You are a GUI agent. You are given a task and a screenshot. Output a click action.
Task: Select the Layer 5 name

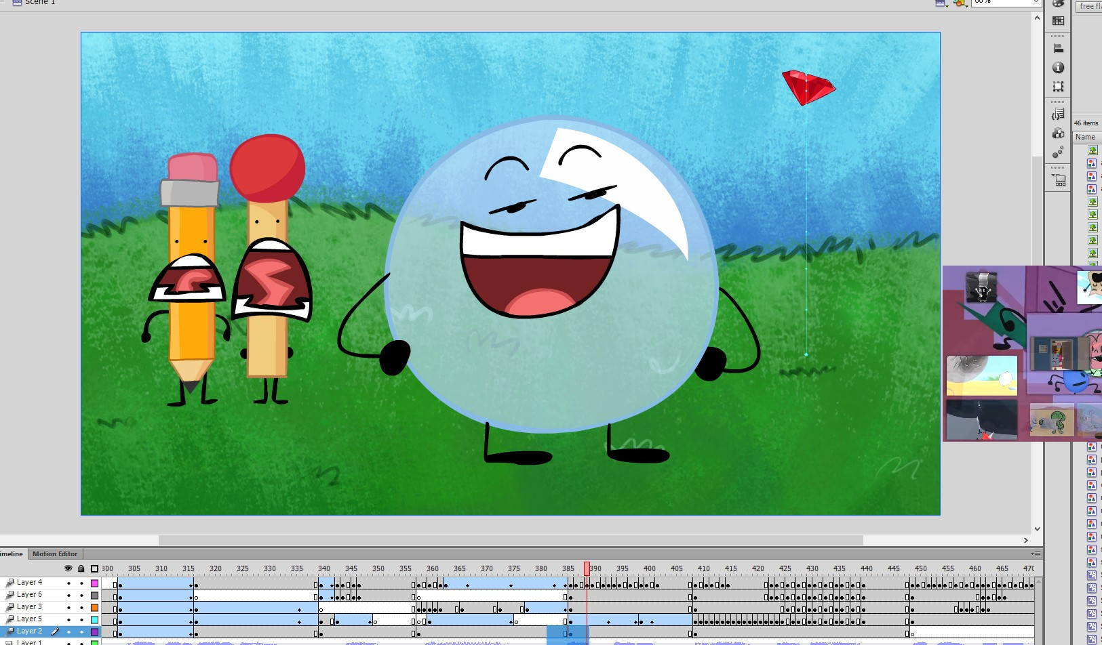tap(29, 619)
